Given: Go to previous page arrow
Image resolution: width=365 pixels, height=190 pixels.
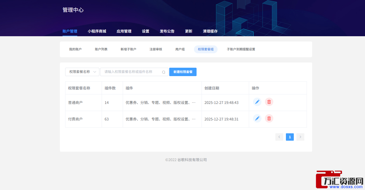Looking at the screenshot, I should (279, 137).
